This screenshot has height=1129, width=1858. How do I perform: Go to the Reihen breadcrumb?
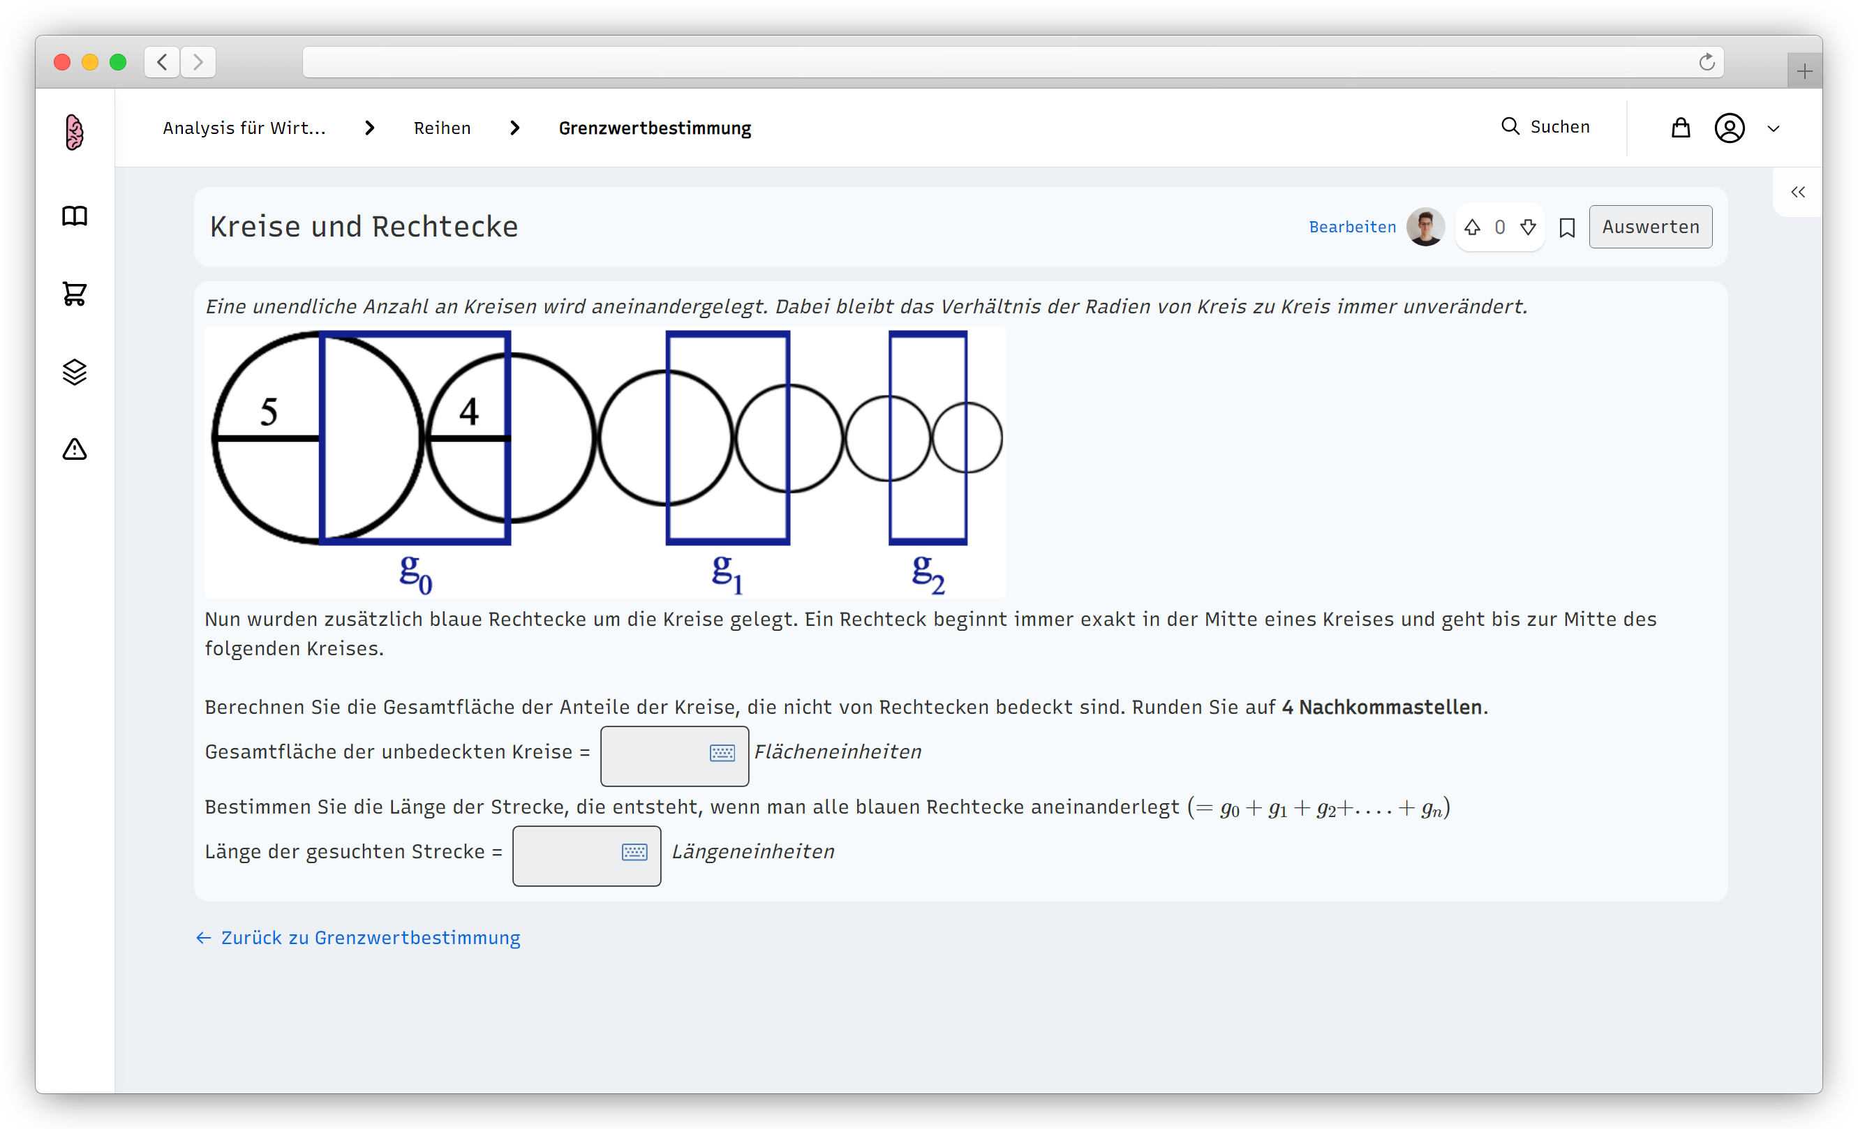(x=442, y=128)
